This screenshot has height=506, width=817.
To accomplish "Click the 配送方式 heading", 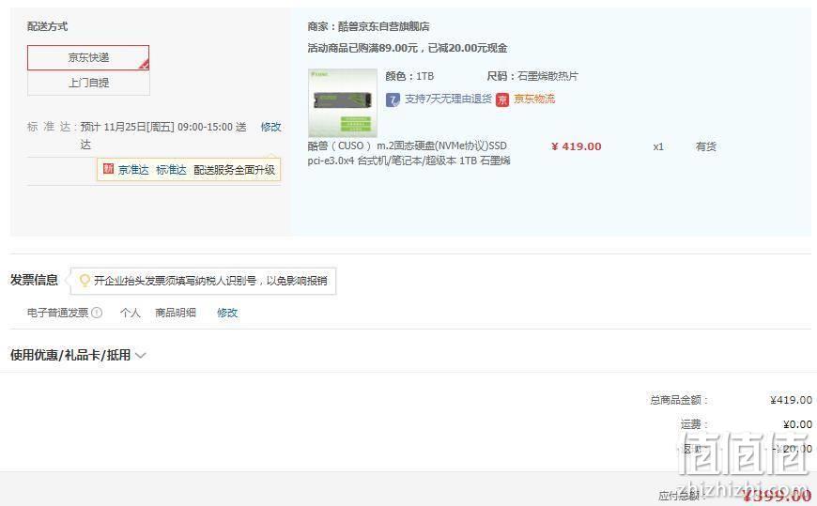I will (x=47, y=26).
